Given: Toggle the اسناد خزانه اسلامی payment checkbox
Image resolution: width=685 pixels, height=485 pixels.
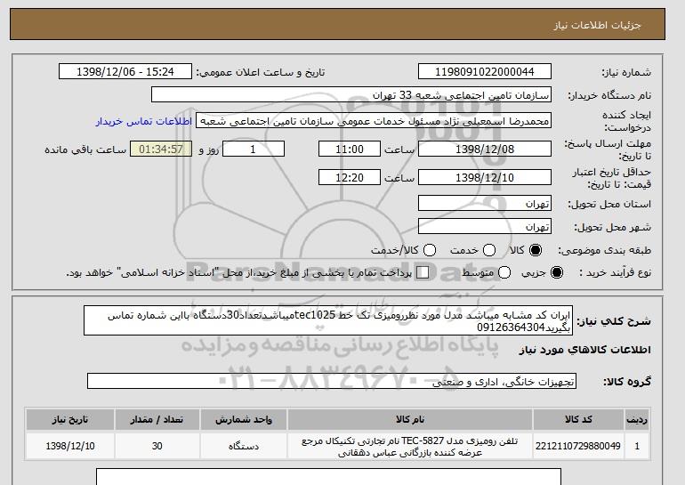Looking at the screenshot, I should pyautogui.click(x=423, y=272).
